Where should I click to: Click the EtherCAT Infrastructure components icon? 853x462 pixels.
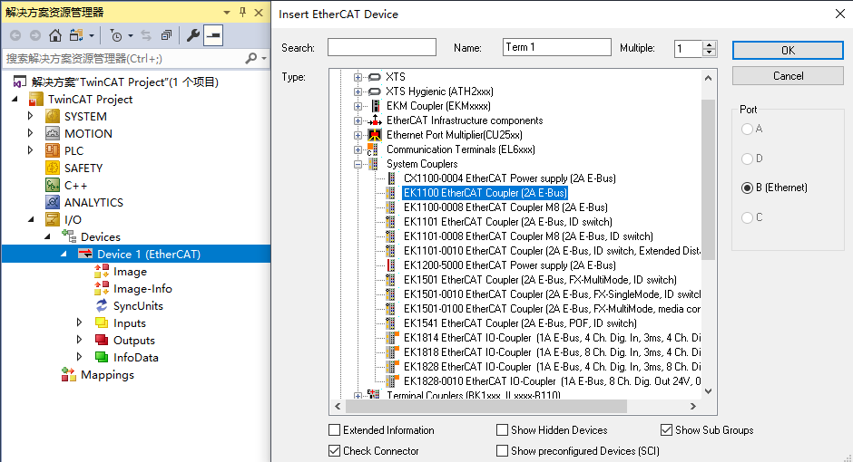coord(374,120)
